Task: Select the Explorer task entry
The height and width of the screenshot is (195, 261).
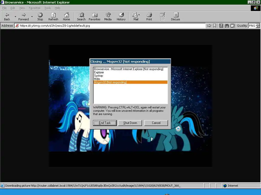Action: tap(130, 72)
